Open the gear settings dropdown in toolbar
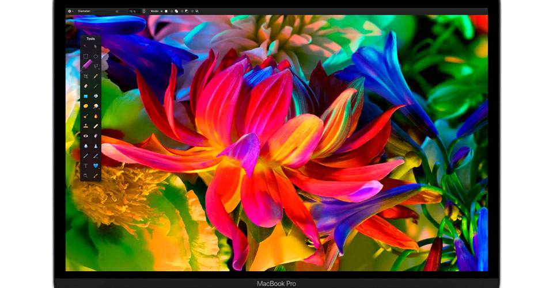Screen dimensions: 553x288 coord(71,11)
